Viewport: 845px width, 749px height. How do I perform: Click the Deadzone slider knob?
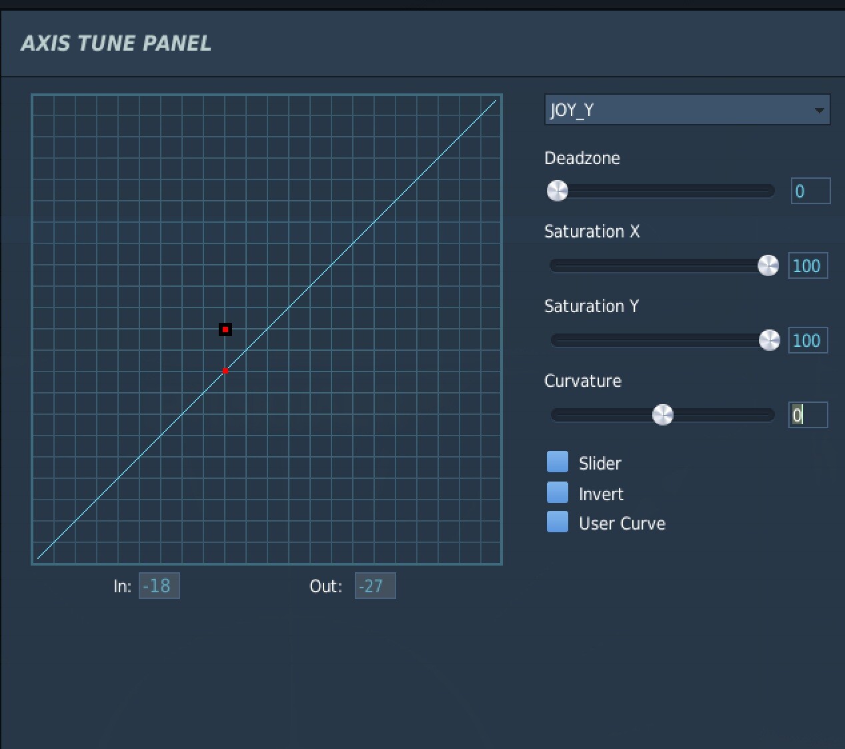pyautogui.click(x=558, y=191)
